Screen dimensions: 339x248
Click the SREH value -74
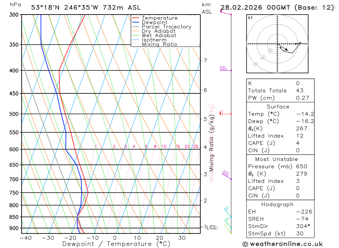302,219
